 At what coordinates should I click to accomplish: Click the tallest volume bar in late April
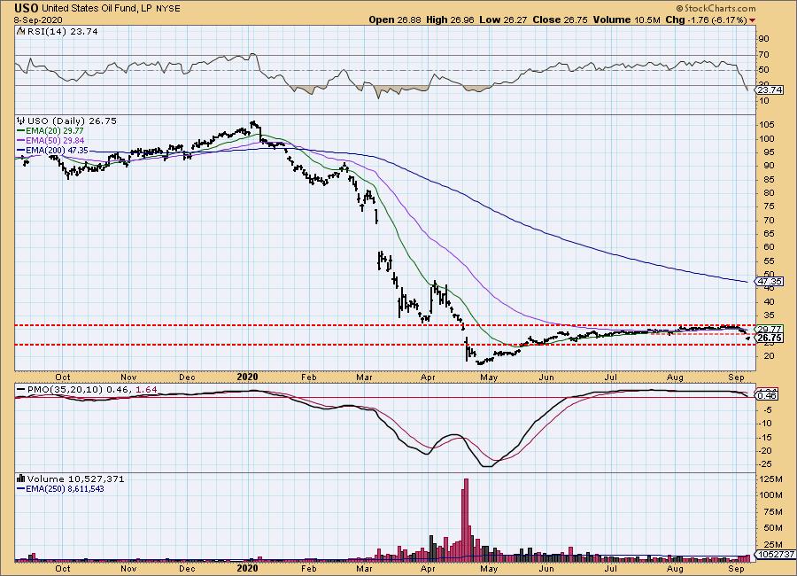466,519
